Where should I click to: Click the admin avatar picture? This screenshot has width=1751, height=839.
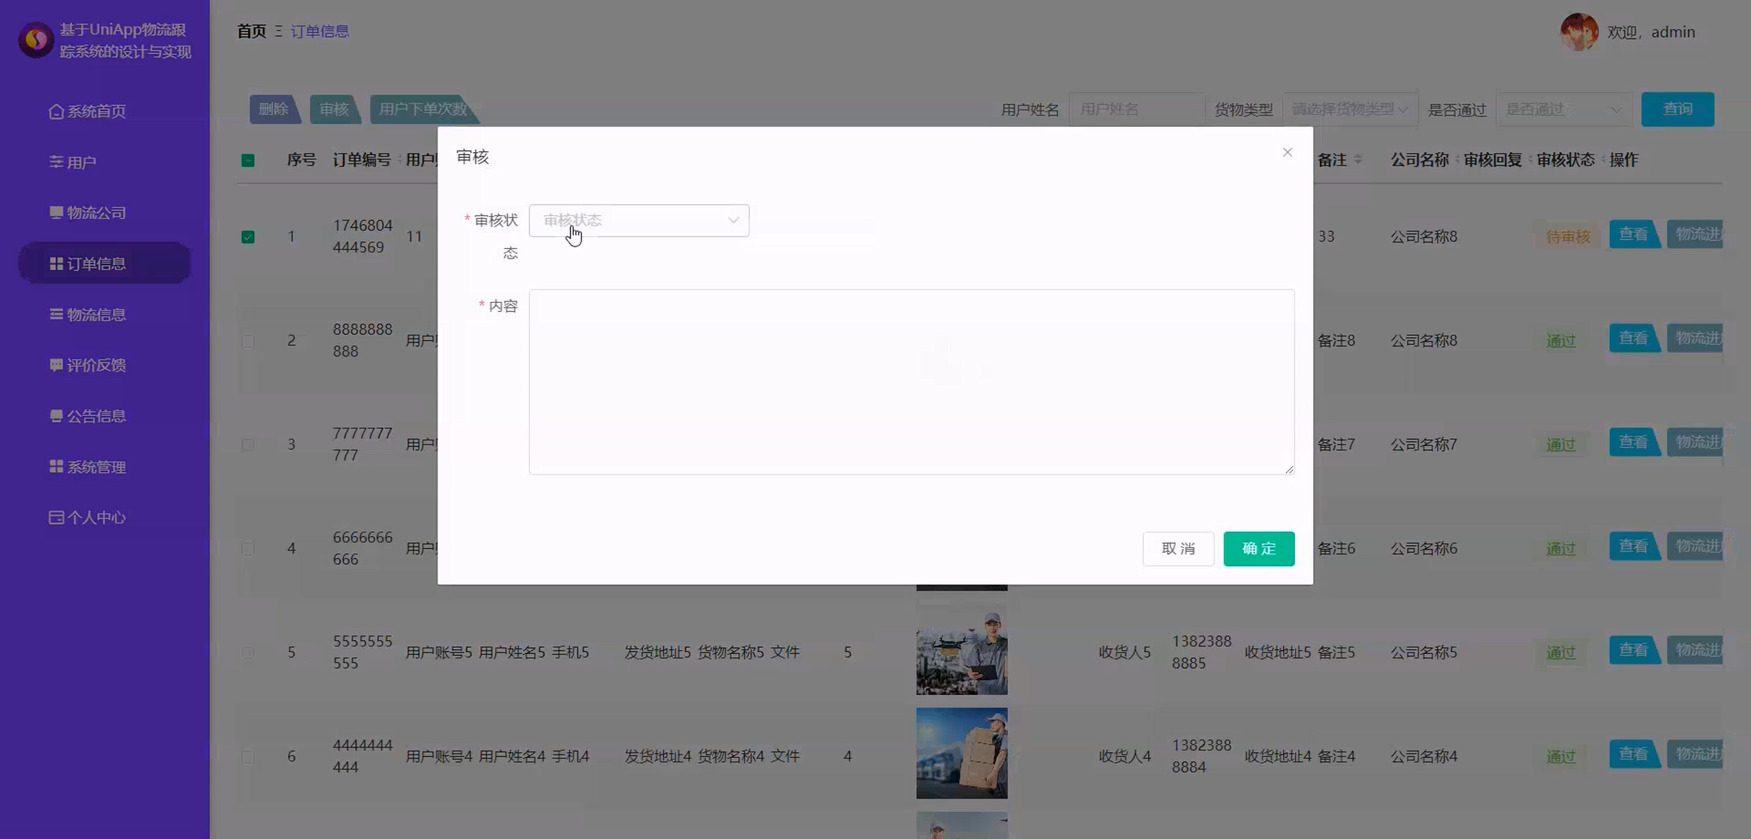coord(1578,32)
